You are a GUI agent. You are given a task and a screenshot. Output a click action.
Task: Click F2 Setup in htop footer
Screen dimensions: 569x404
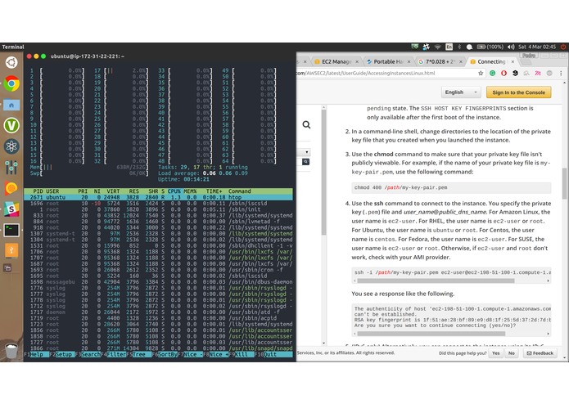[64, 354]
